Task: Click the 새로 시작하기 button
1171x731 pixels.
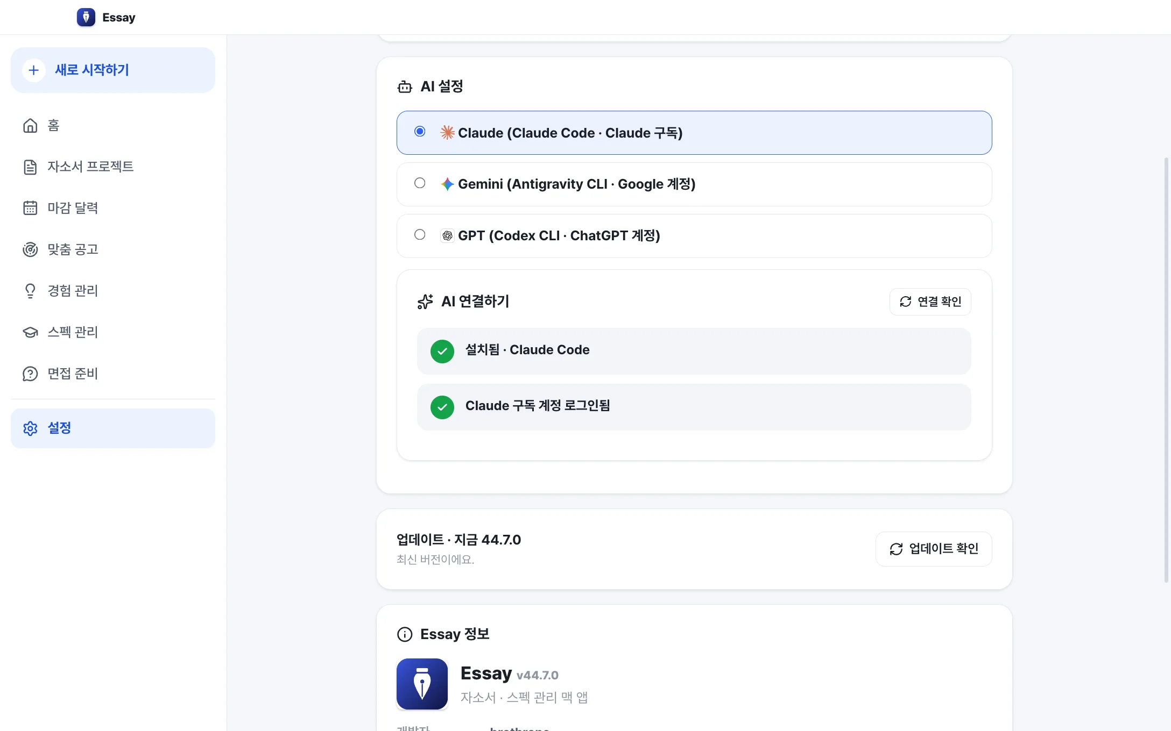Action: click(113, 70)
